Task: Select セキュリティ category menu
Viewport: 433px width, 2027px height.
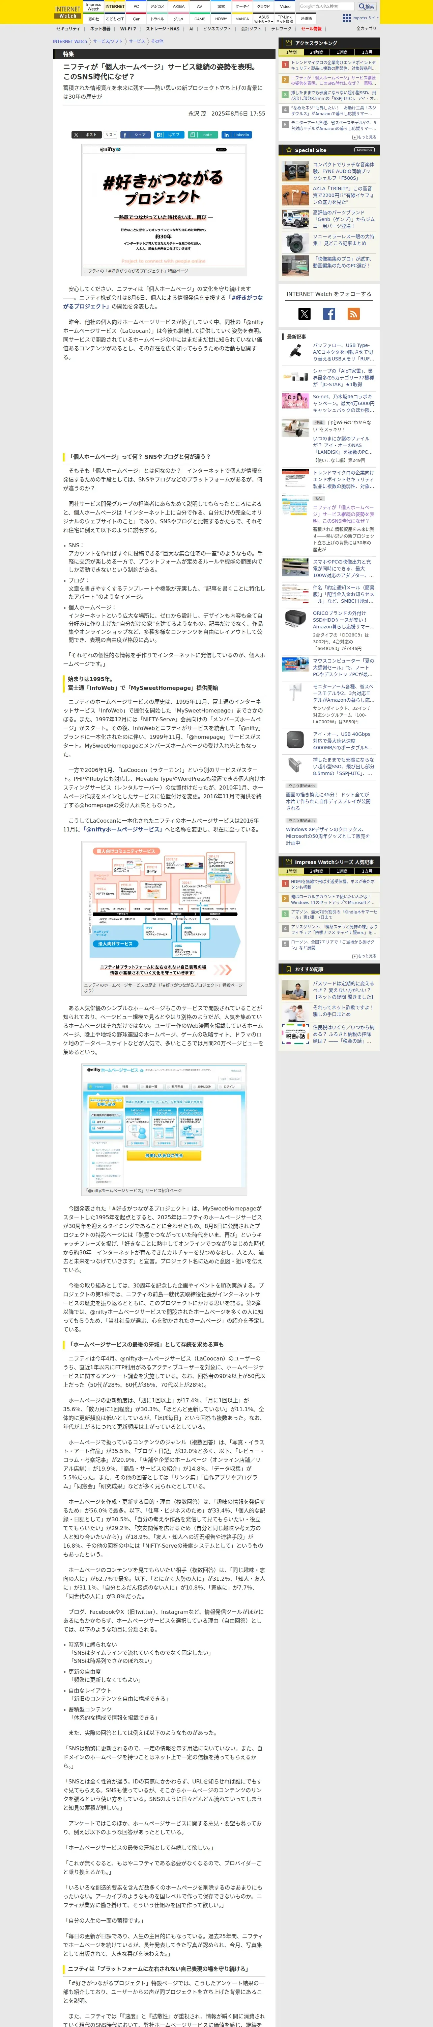Action: 68,28
